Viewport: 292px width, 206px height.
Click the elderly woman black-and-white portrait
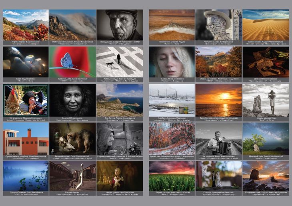[72, 100]
